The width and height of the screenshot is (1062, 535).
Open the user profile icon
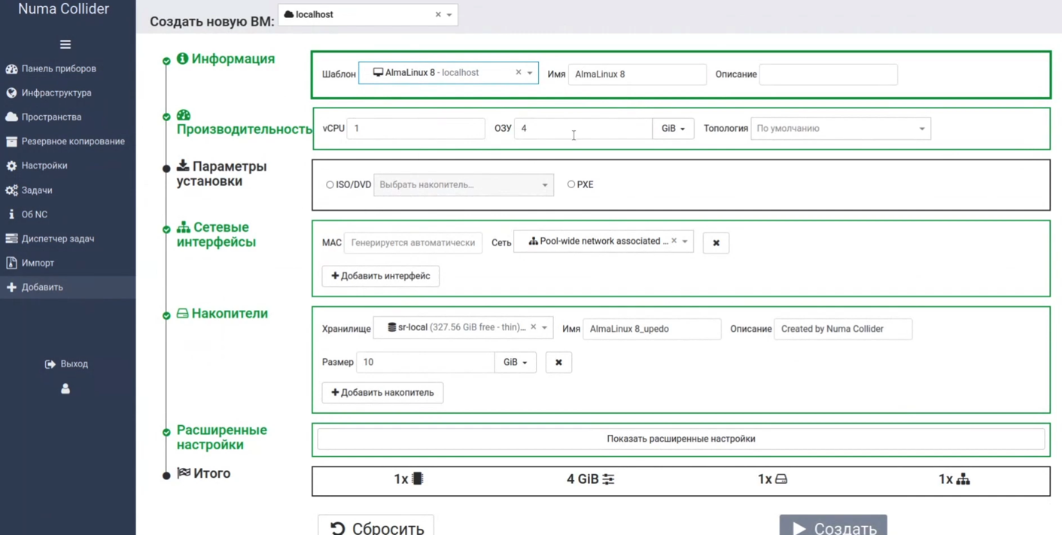[65, 388]
